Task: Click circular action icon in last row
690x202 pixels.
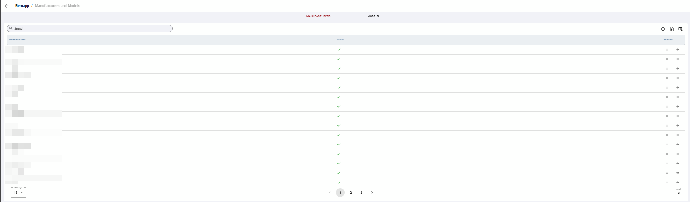Action: 667,182
